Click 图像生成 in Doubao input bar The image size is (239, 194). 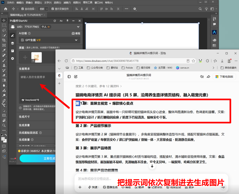pyautogui.click(x=110, y=187)
